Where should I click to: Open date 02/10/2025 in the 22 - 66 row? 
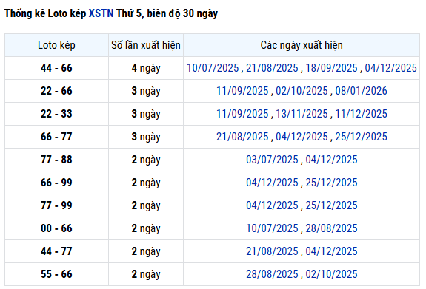[302, 91]
